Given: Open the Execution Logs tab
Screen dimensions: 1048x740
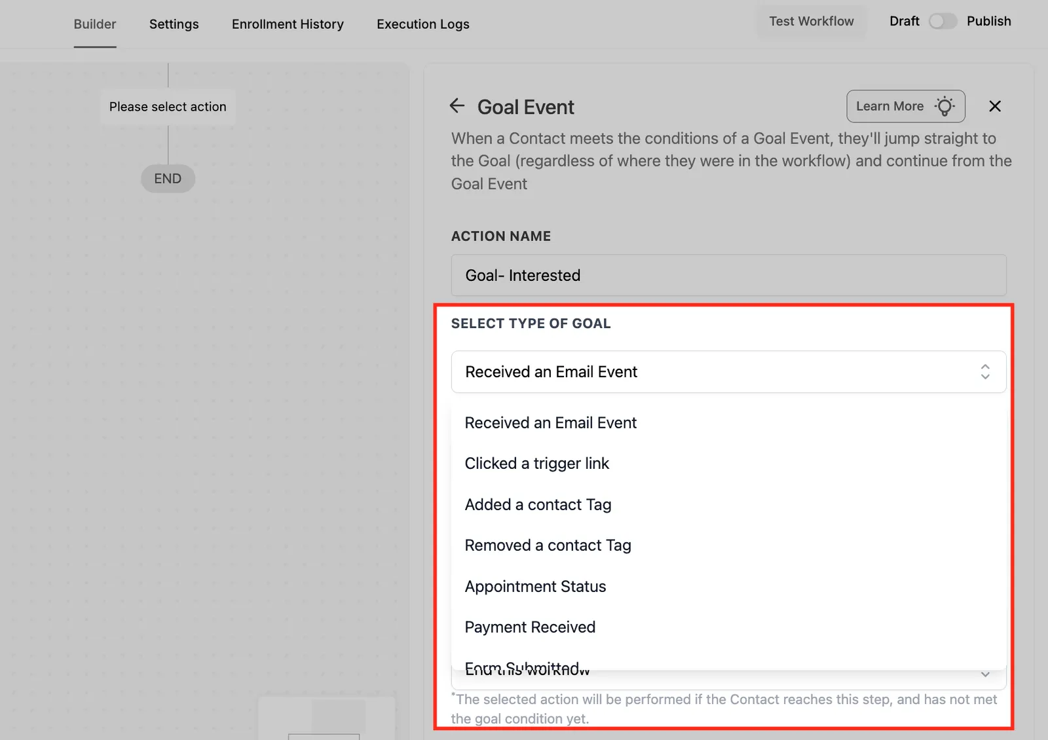Looking at the screenshot, I should pyautogui.click(x=423, y=24).
